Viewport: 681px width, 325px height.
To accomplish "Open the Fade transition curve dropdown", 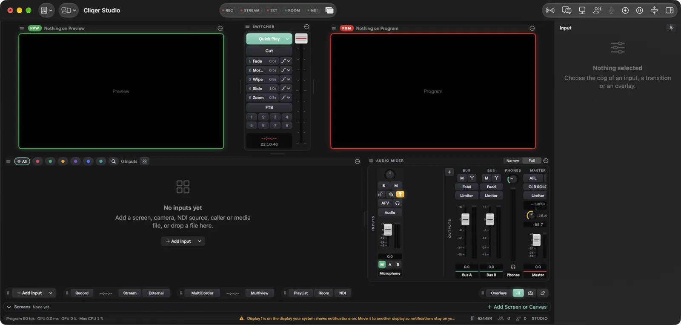I will [x=286, y=61].
